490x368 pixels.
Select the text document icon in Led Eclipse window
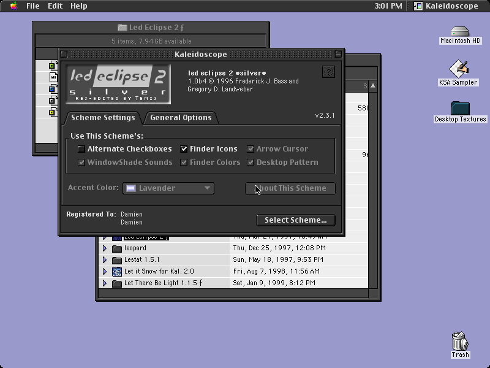pos(53,77)
